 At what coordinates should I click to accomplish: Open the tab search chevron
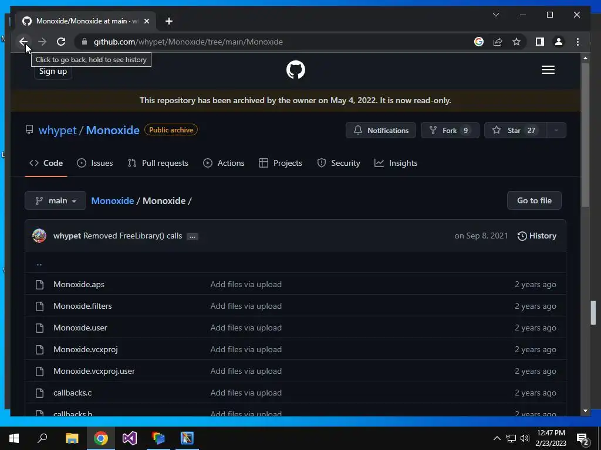pyautogui.click(x=495, y=15)
